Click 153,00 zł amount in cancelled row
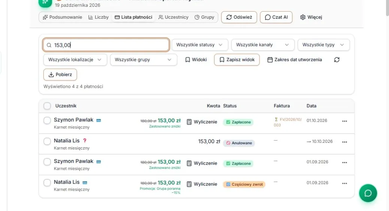 coord(209,142)
